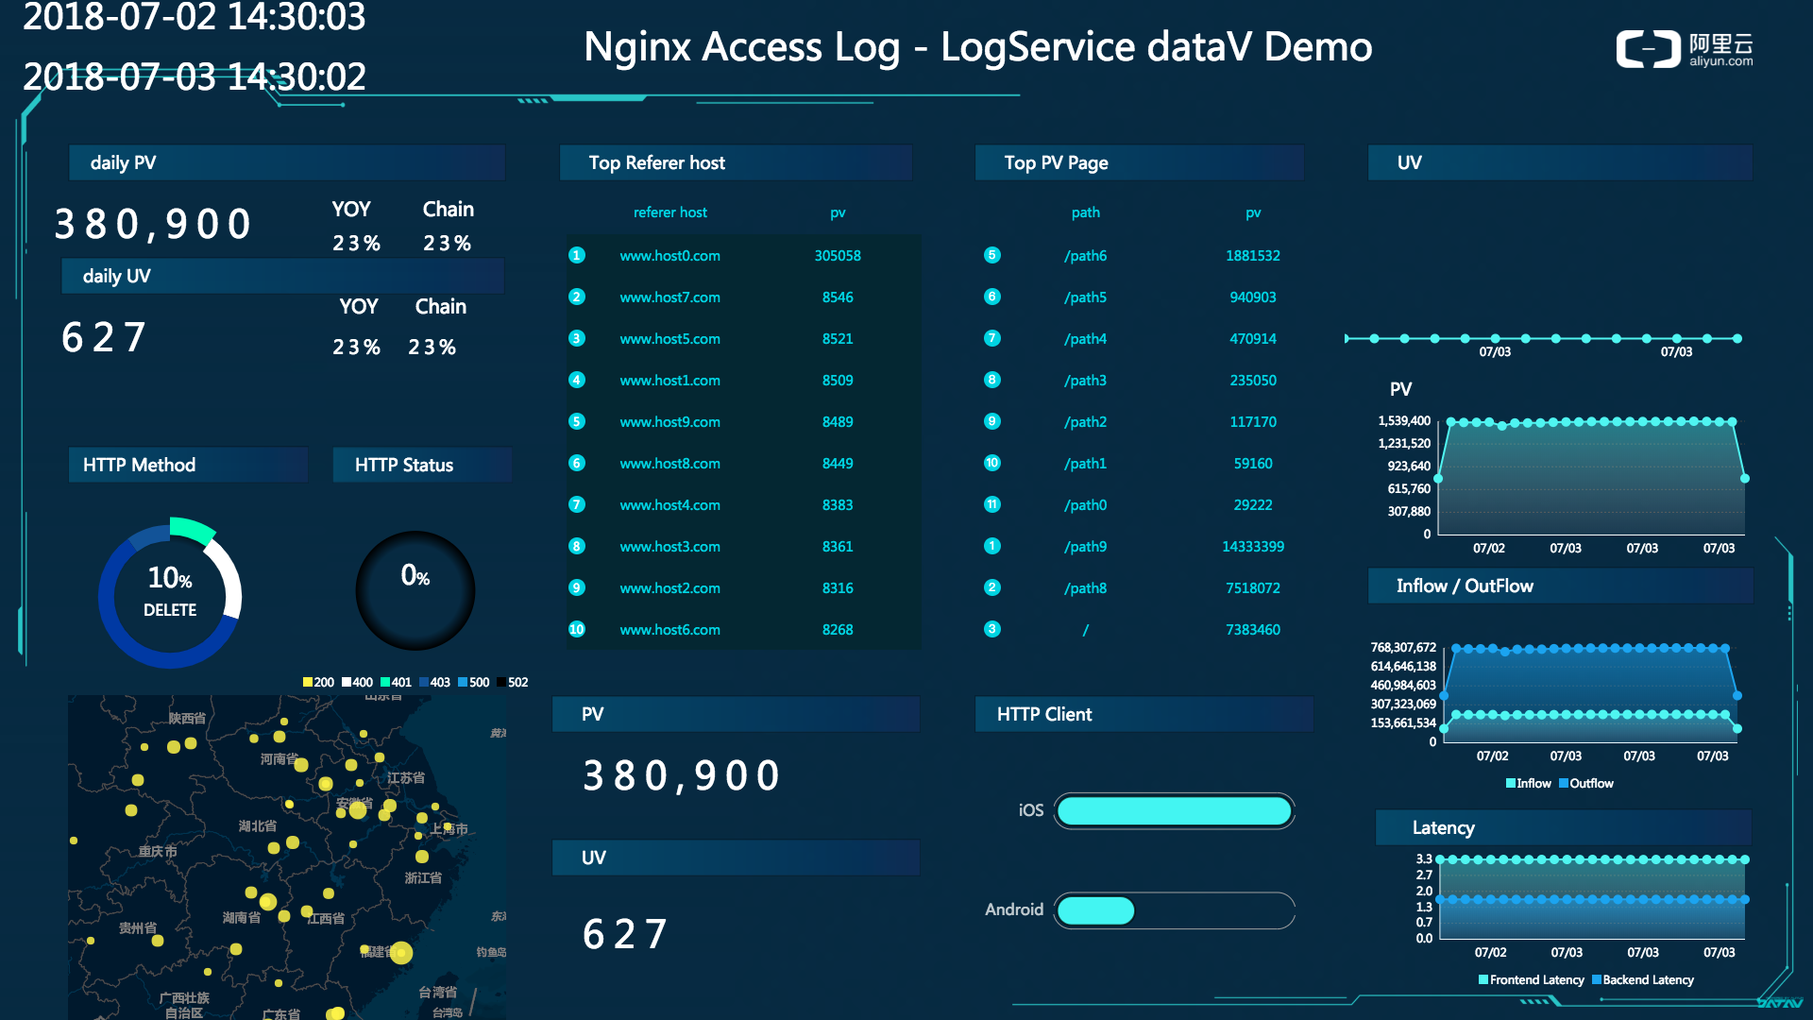
Task: Click the DELETE method donut chart
Action: [170, 593]
